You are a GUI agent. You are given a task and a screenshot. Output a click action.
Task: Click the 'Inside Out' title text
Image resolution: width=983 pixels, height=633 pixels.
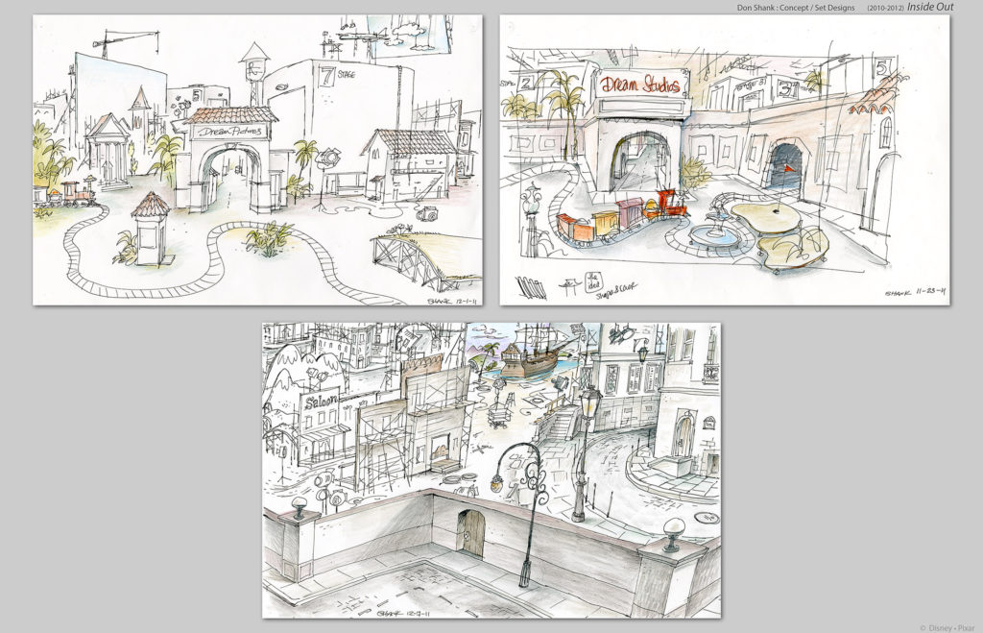[930, 7]
